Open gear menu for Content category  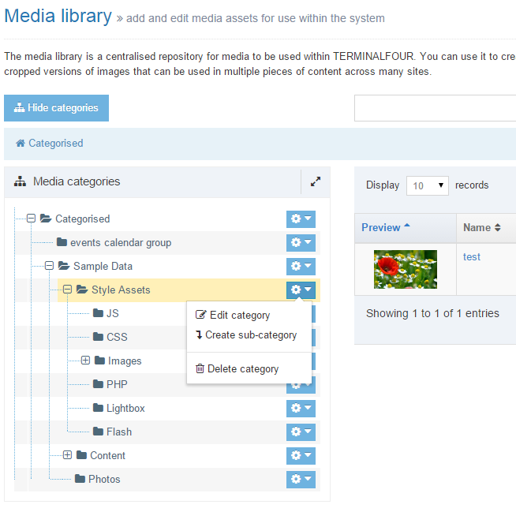click(x=301, y=455)
